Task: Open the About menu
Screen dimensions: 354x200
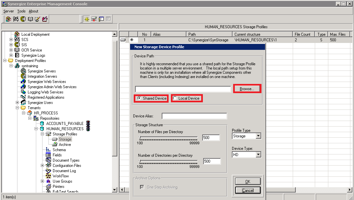Action: pos(33,11)
